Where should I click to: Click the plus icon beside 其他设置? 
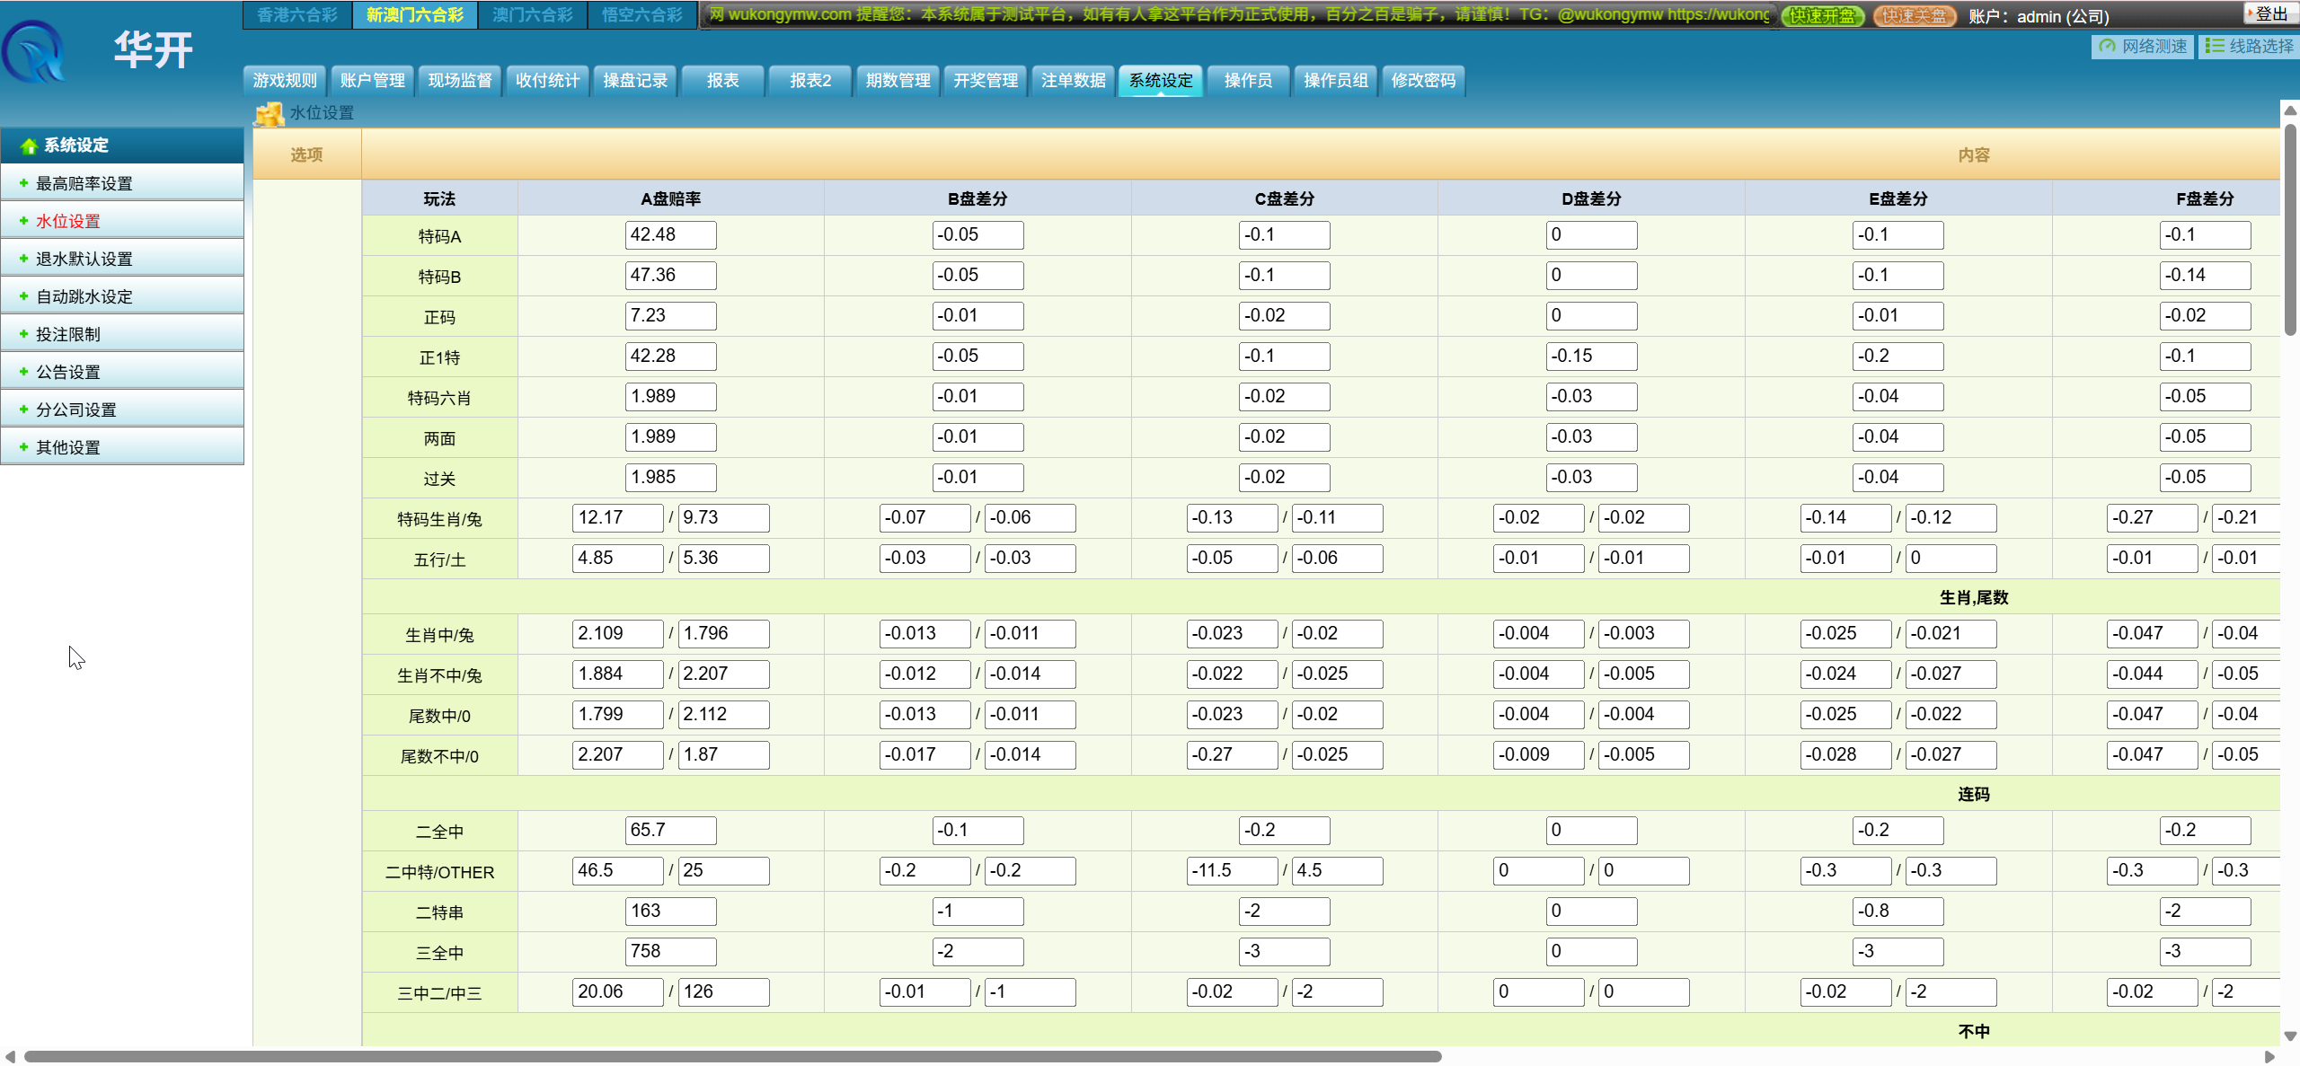click(24, 447)
